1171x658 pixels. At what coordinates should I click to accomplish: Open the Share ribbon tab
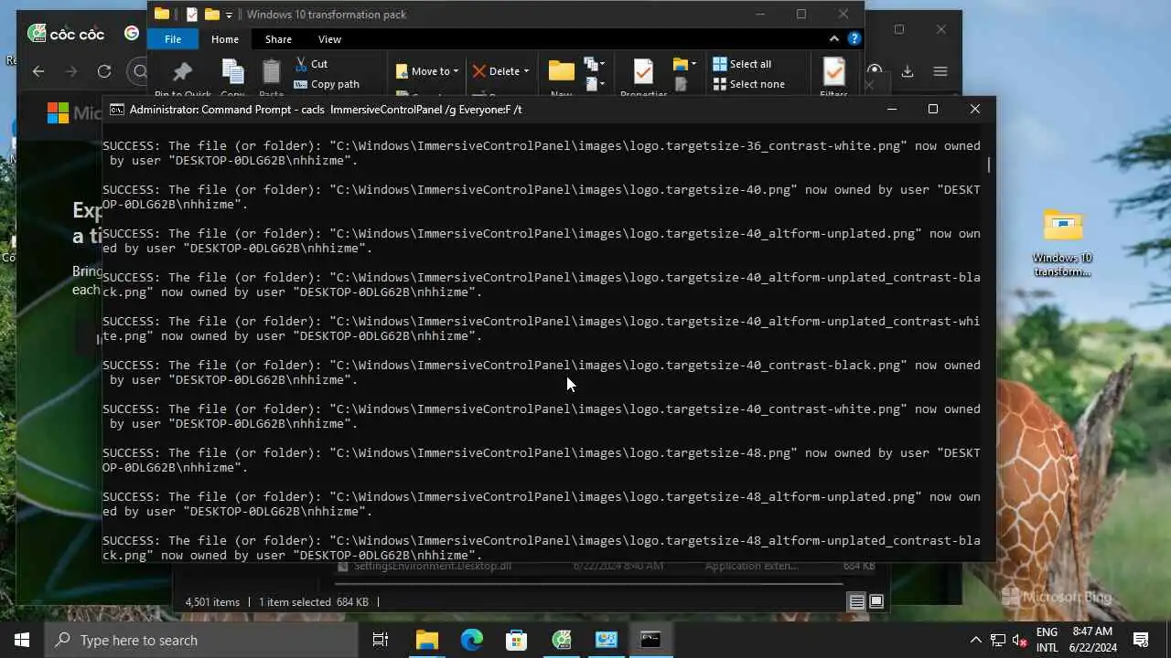tap(278, 39)
